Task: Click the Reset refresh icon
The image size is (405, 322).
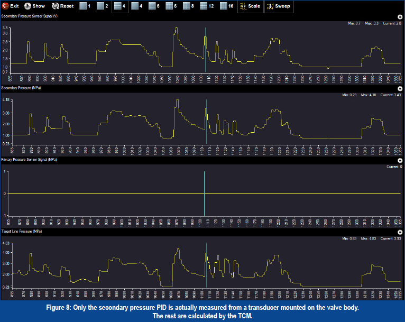Action: pos(55,6)
